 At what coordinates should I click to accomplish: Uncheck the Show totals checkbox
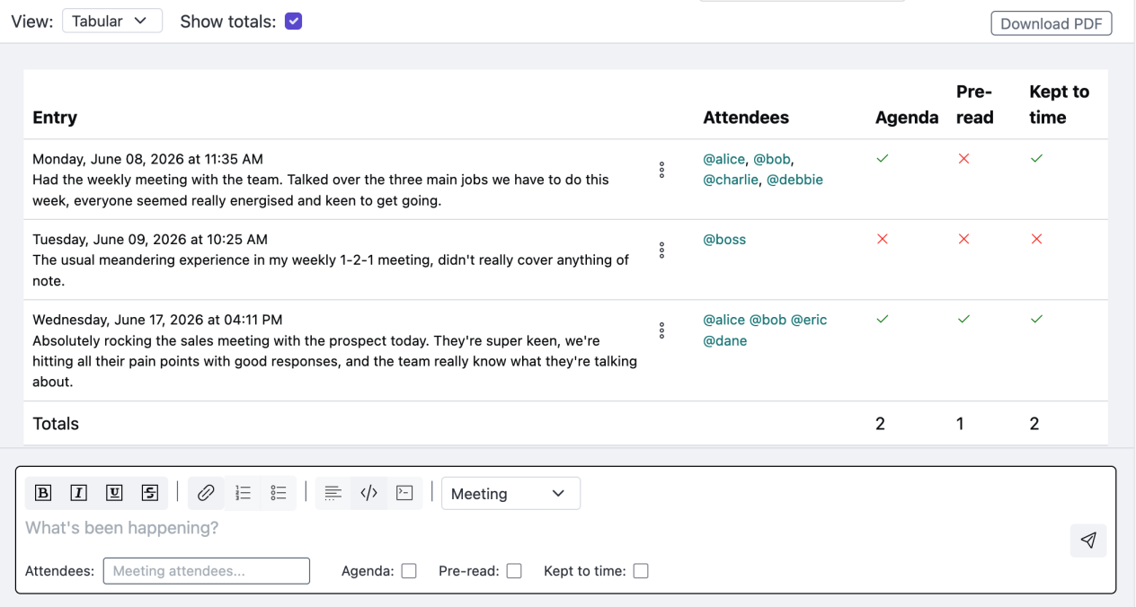[x=293, y=21]
